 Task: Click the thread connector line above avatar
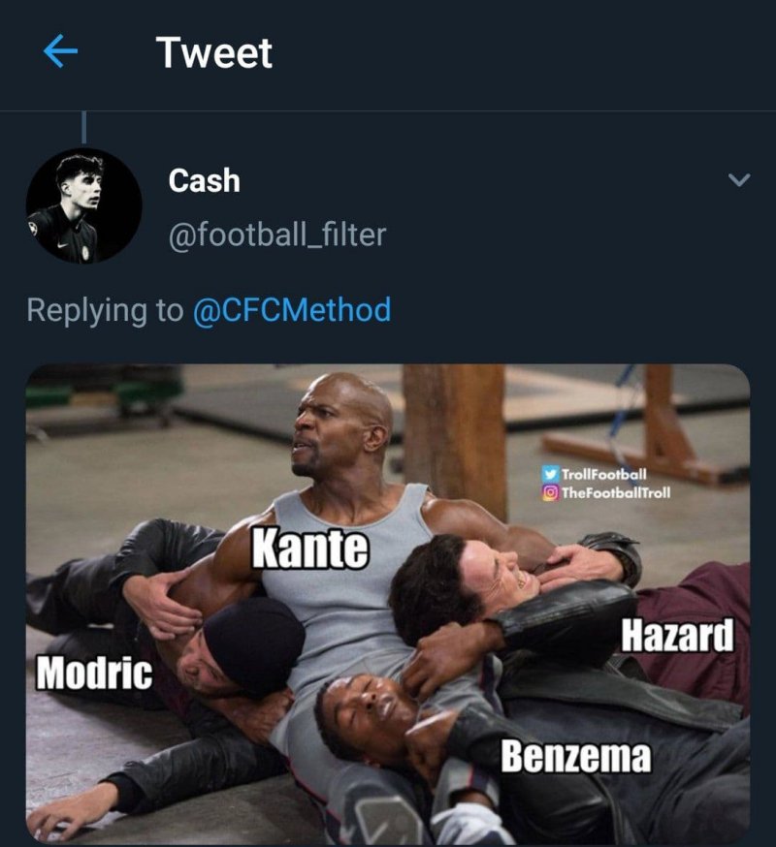(83, 127)
